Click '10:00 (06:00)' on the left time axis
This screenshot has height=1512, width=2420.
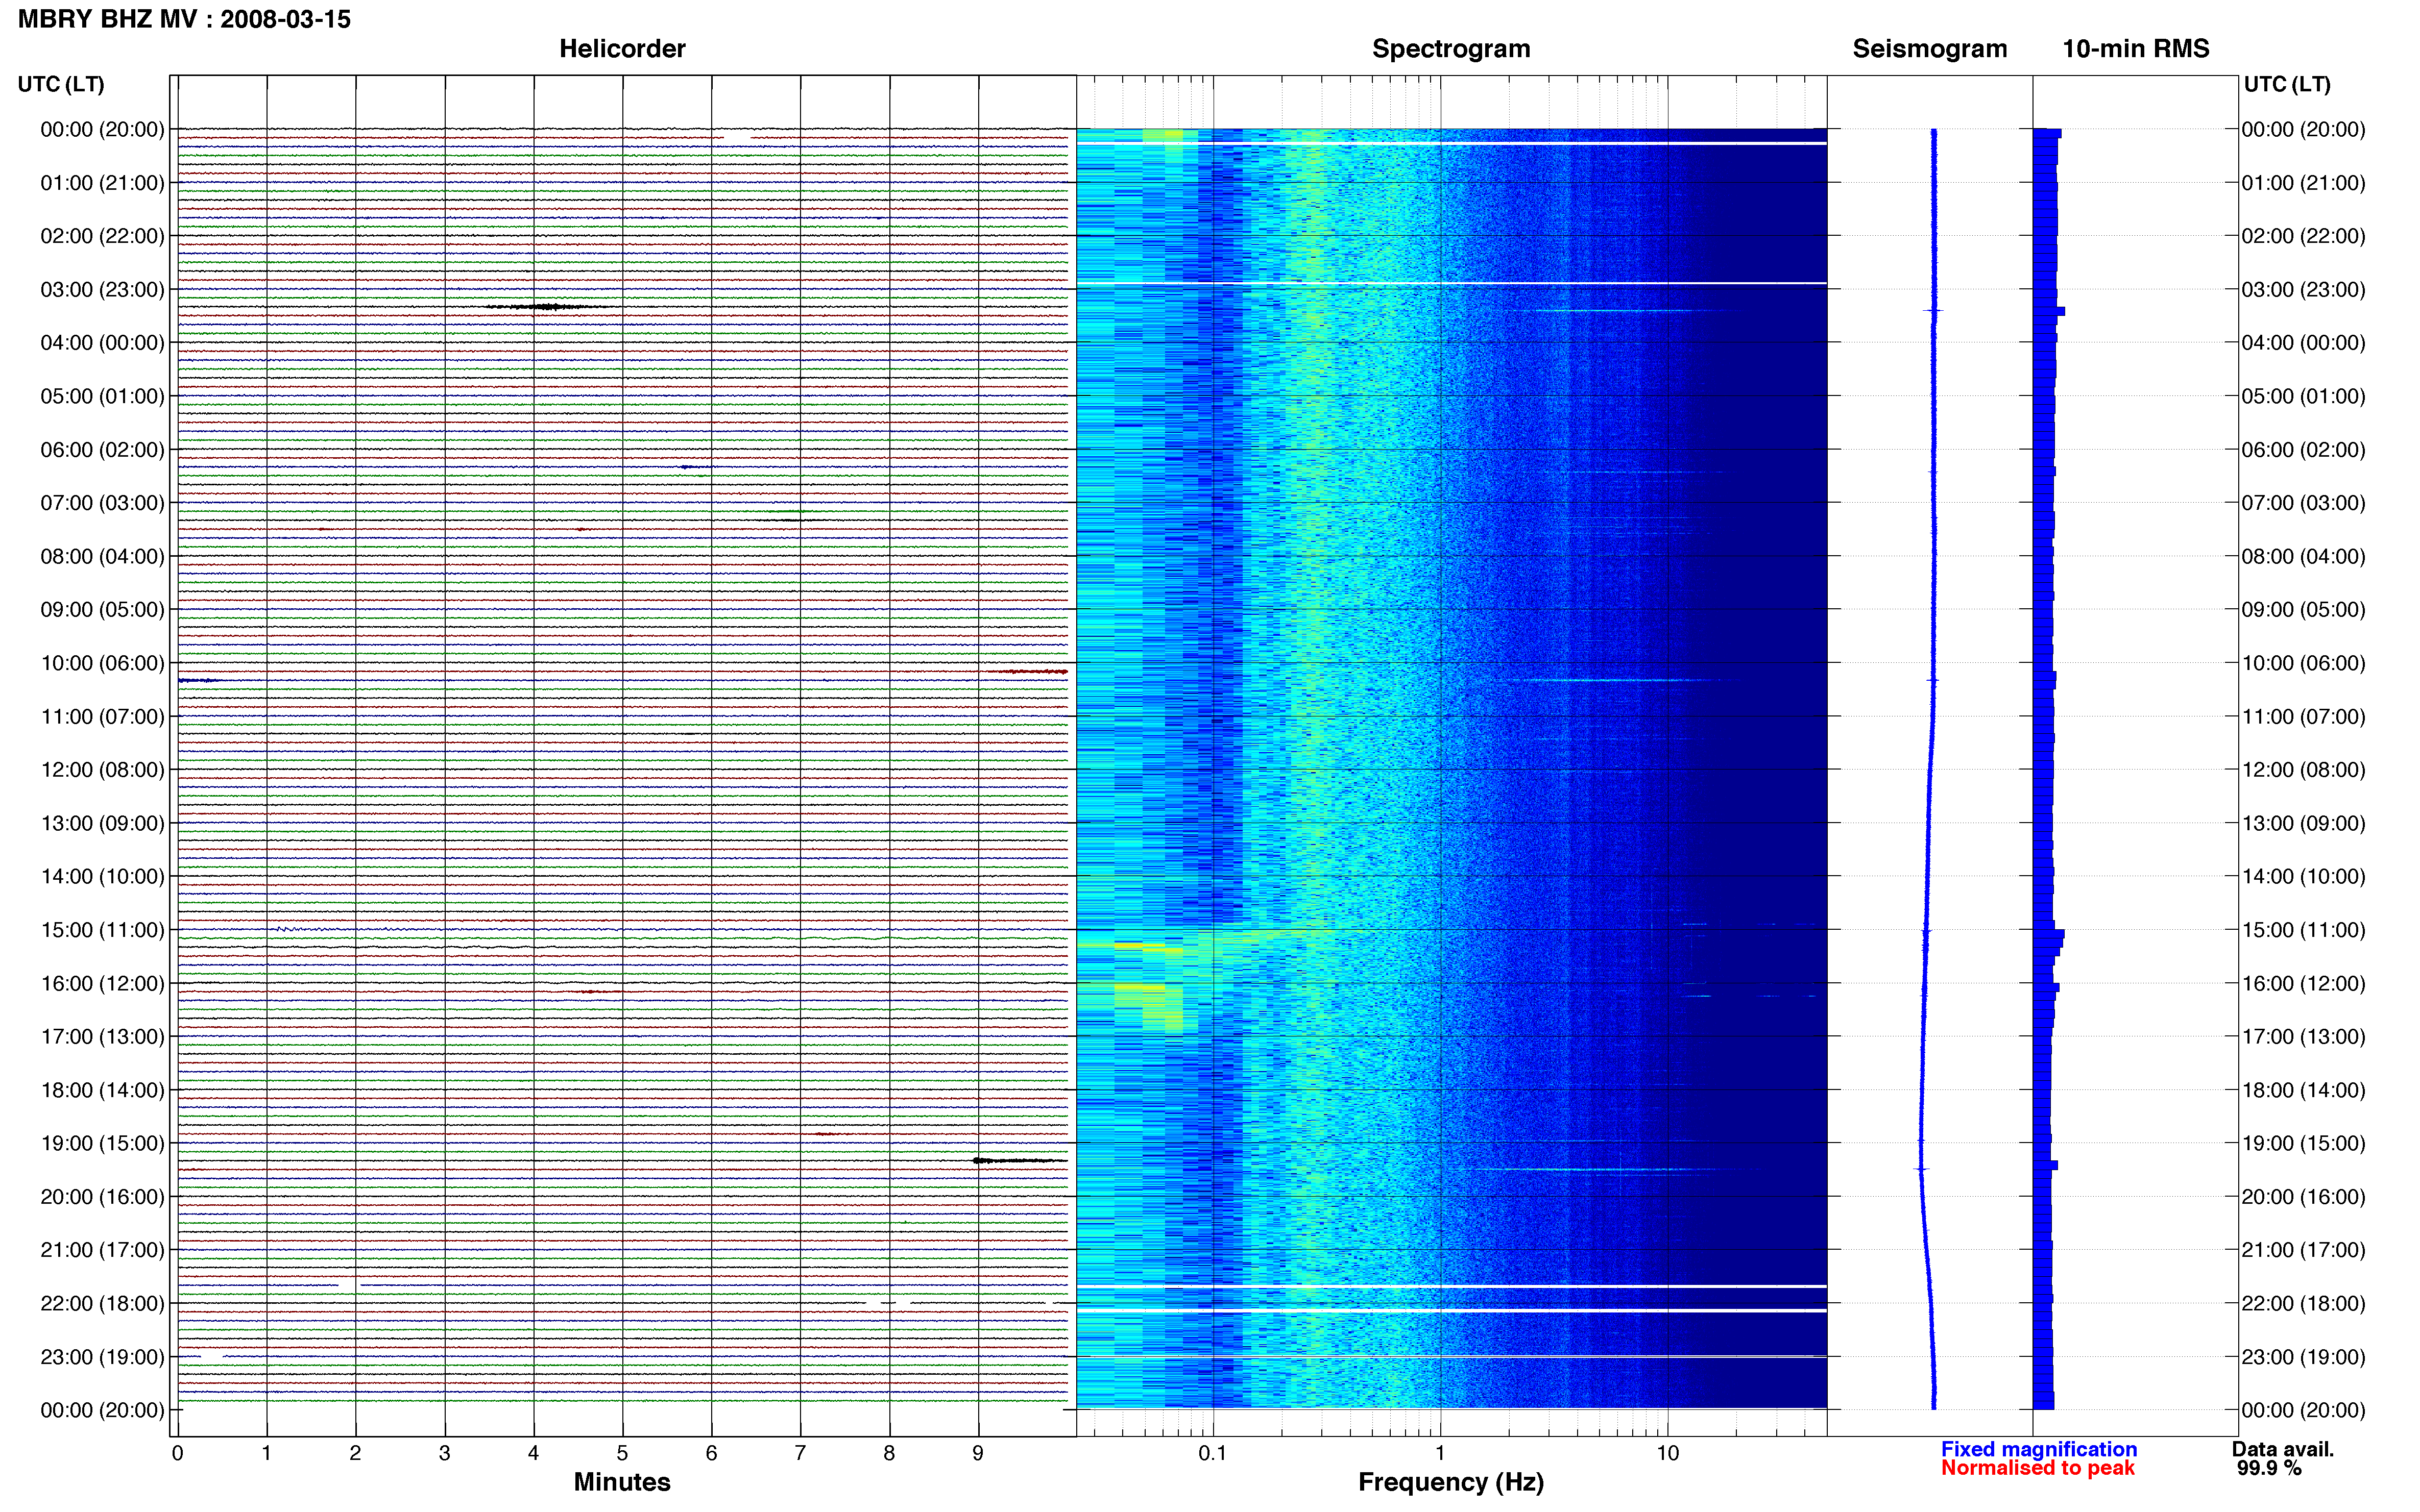[x=102, y=663]
